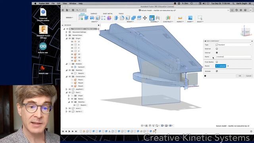Select the Extrude tool icon
254x143 pixels.
click(87, 17)
